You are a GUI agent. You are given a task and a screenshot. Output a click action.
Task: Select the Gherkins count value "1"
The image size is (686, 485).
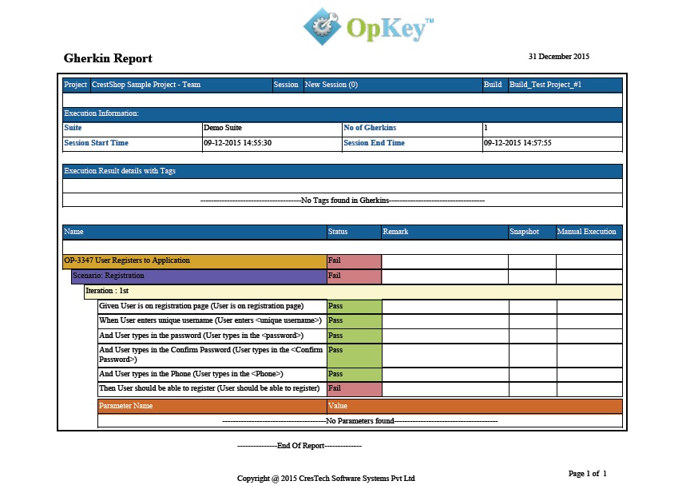(486, 128)
